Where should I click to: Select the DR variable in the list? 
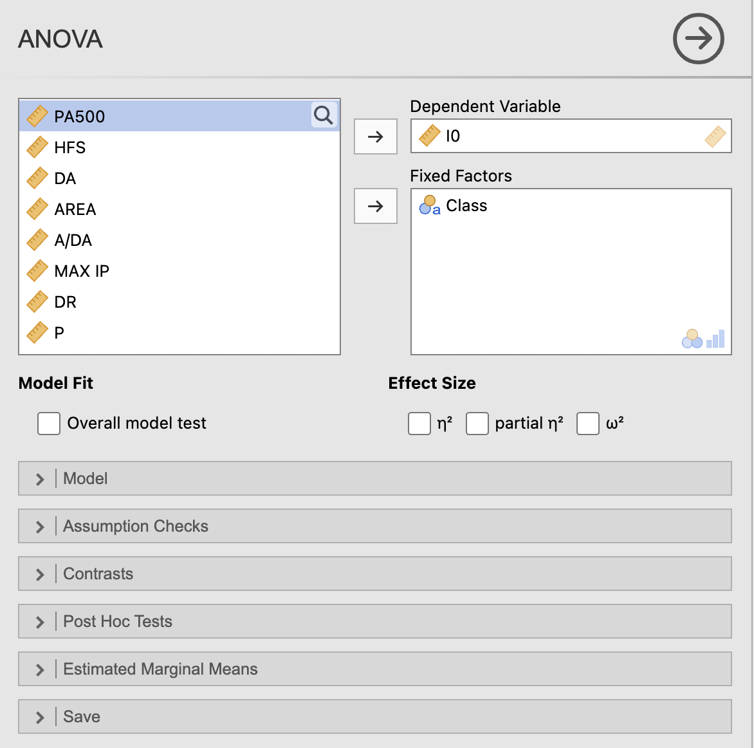(x=179, y=302)
